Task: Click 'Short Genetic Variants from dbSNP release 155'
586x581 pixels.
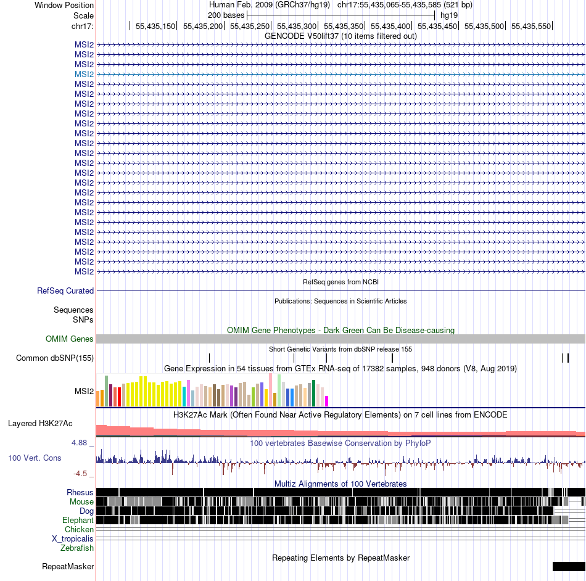Action: [340, 349]
